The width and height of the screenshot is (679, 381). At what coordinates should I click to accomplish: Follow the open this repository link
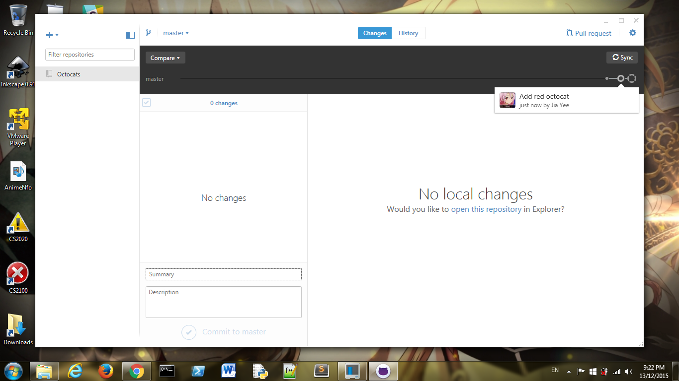(486, 209)
